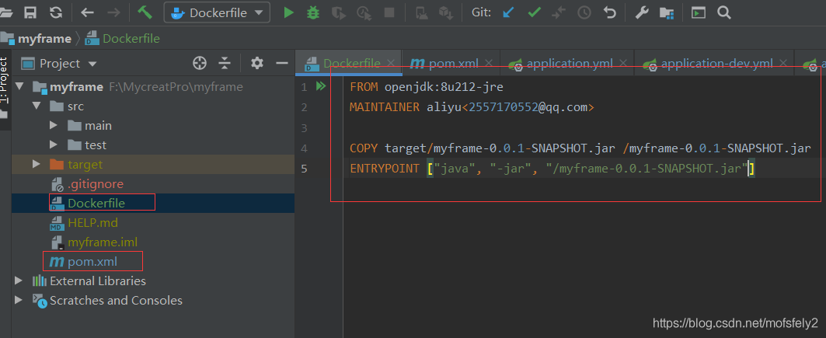826x338 pixels.
Task: Show Git history clock icon
Action: click(584, 12)
